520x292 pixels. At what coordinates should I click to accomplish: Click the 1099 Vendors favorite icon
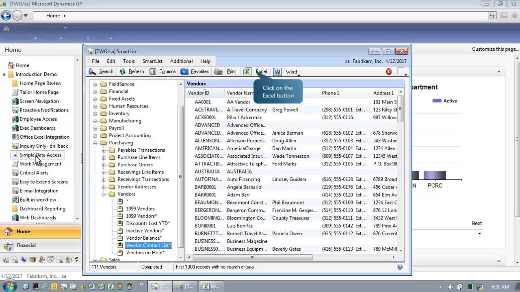tap(120, 209)
